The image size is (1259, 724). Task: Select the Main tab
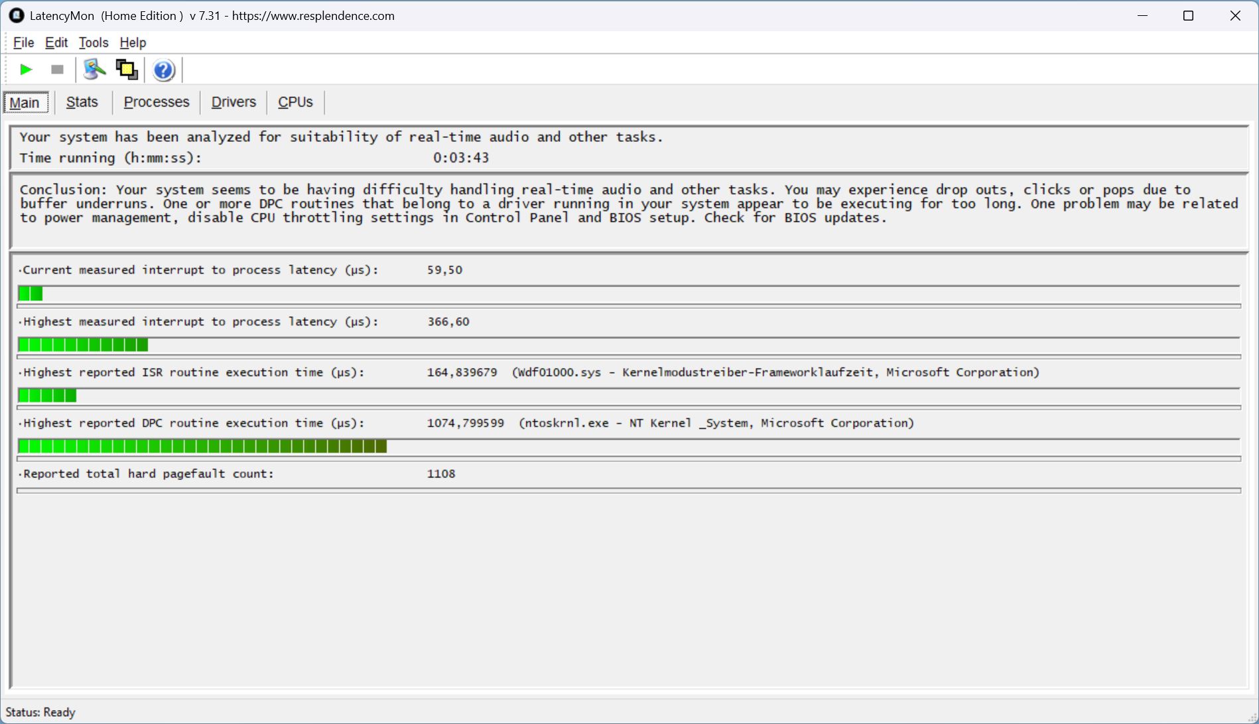[25, 103]
